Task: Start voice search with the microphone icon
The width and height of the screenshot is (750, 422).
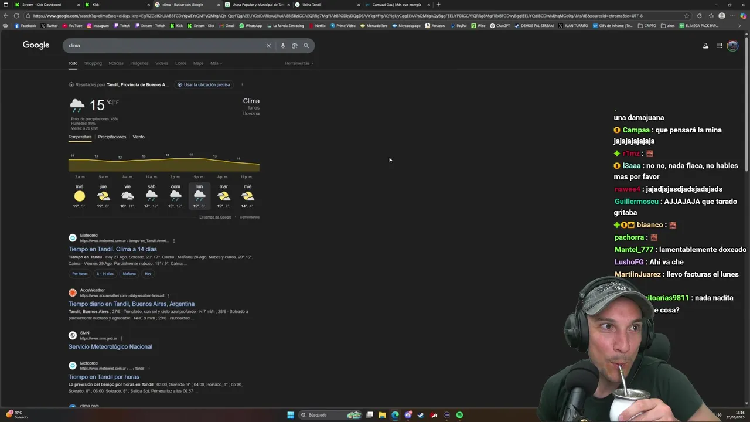Action: click(282, 45)
